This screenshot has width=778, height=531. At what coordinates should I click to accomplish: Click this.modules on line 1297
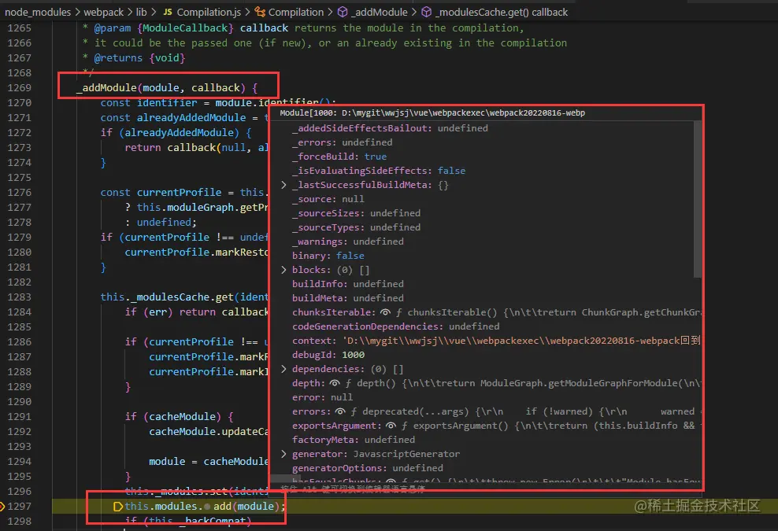(x=161, y=506)
